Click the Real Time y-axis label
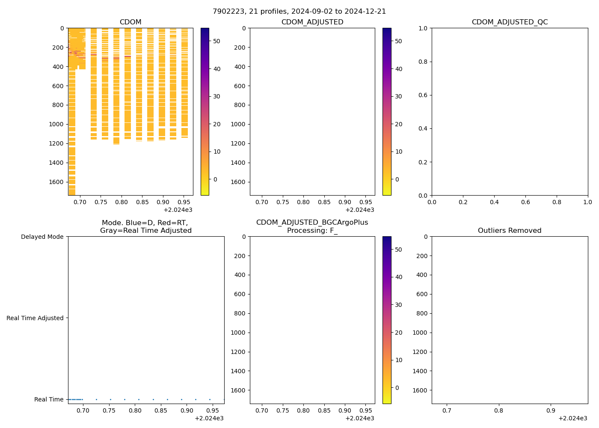 (49, 399)
